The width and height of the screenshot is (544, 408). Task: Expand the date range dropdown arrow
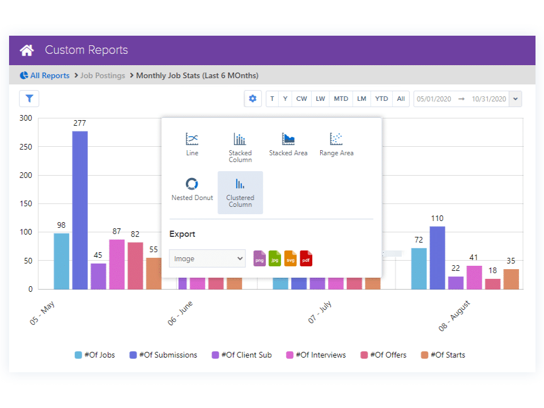pos(516,99)
